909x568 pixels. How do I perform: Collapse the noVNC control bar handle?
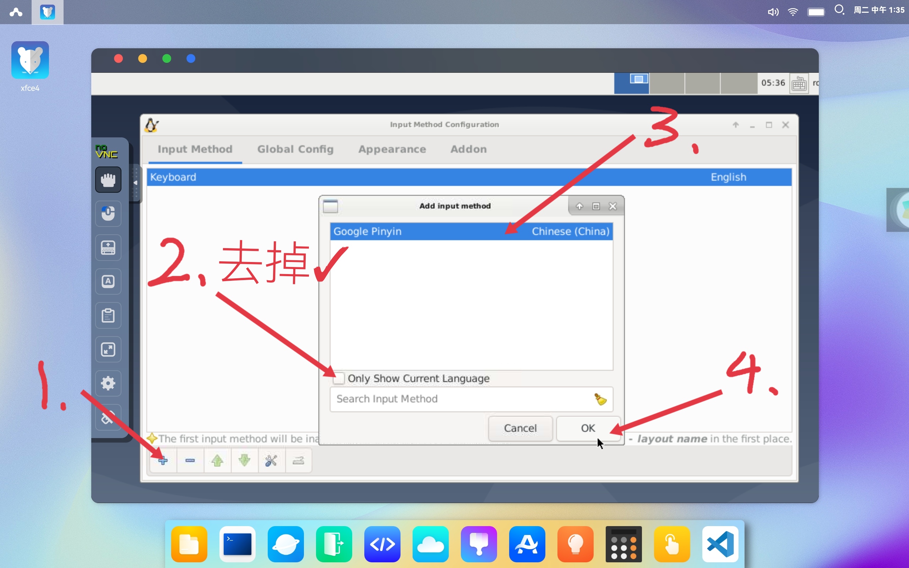coord(136,183)
